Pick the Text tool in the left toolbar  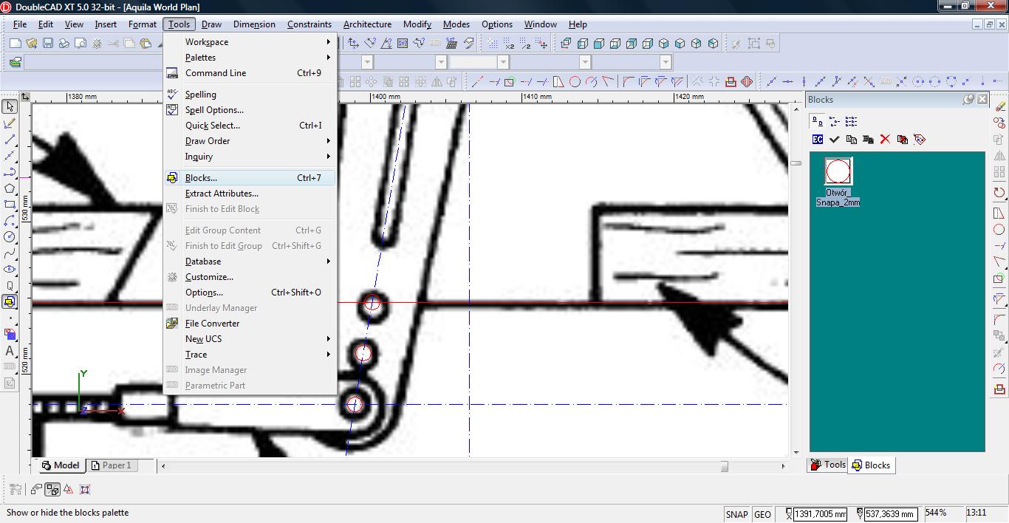(x=10, y=351)
